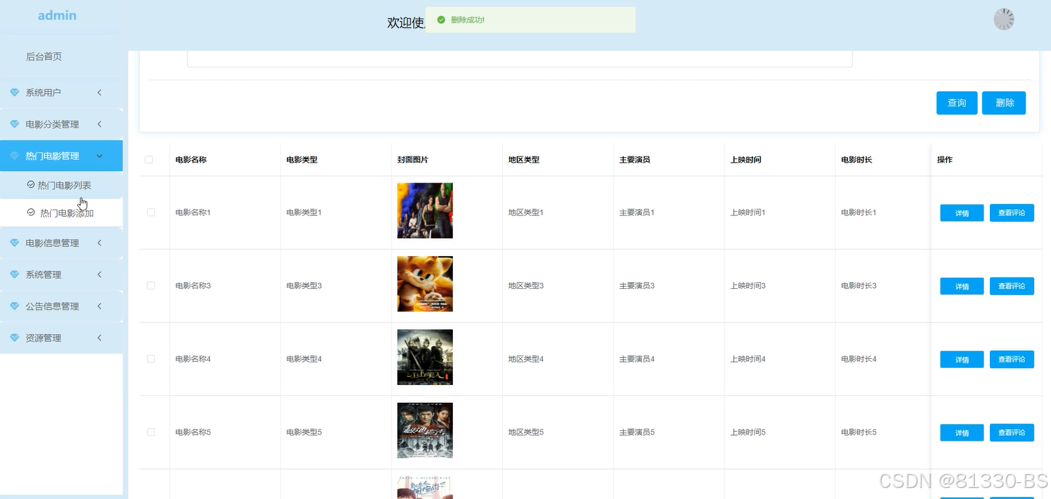Click the 电影类型 column header
The height and width of the screenshot is (499, 1051).
302,160
